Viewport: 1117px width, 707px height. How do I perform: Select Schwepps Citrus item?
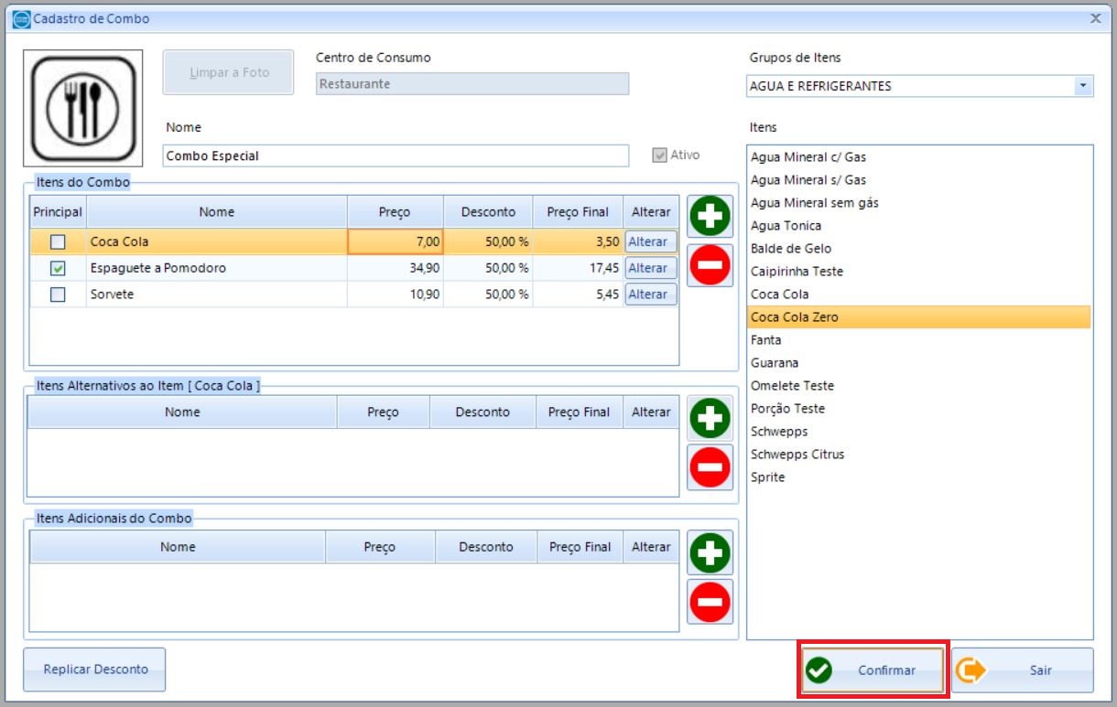[919, 455]
